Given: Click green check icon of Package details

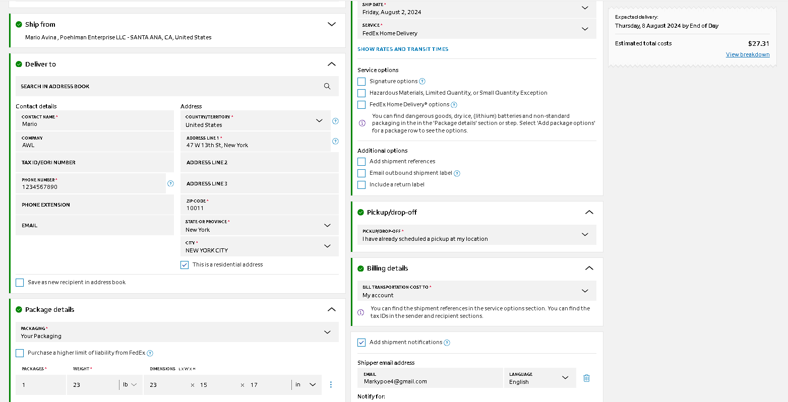Looking at the screenshot, I should tap(19, 309).
